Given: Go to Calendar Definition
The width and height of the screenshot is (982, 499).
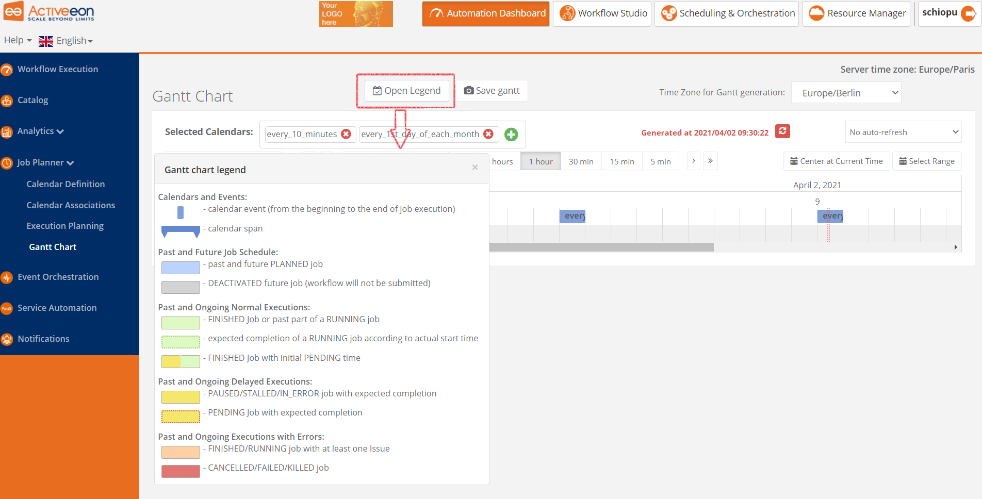Looking at the screenshot, I should click(x=66, y=184).
